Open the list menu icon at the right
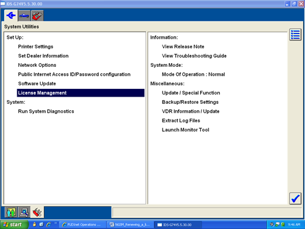Viewport: 305px width, 229px height. click(295, 35)
